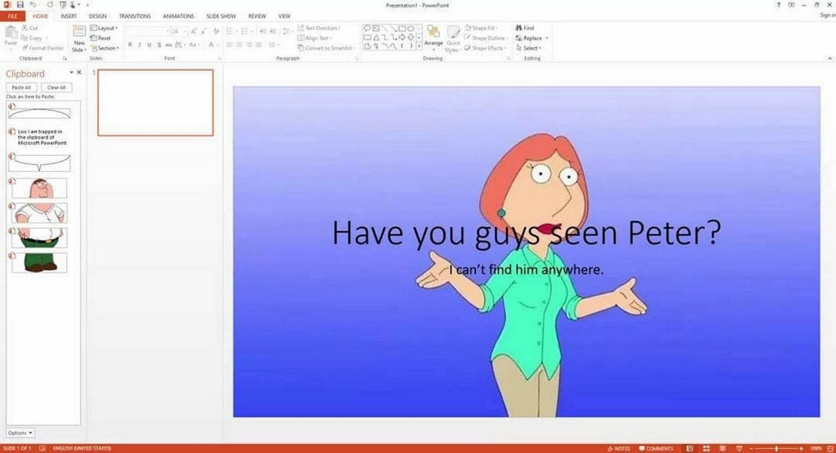Toggle Comments pane in status bar
The image size is (836, 453).
(656, 448)
